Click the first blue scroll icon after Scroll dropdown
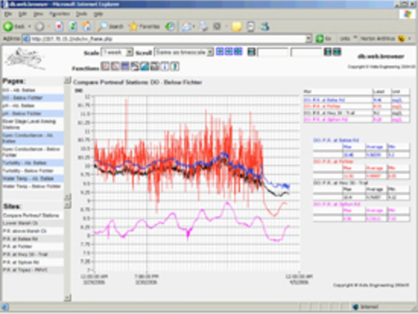The width and height of the screenshot is (418, 314). pyautogui.click(x=220, y=52)
